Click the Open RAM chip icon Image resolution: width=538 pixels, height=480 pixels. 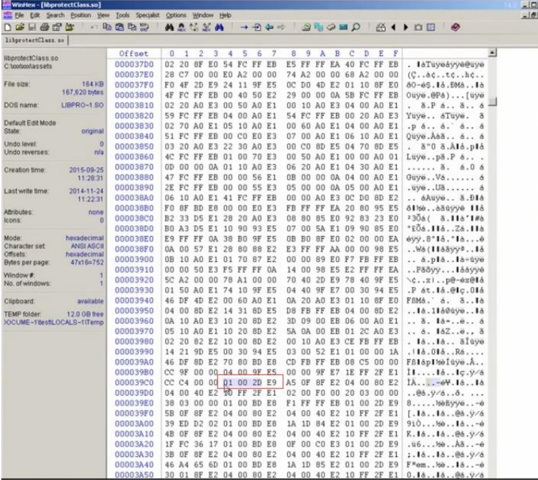click(x=331, y=27)
